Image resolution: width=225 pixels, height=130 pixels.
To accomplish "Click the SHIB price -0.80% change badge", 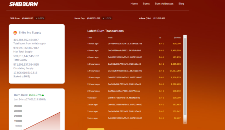I will pyautogui.click(x=40, y=18).
